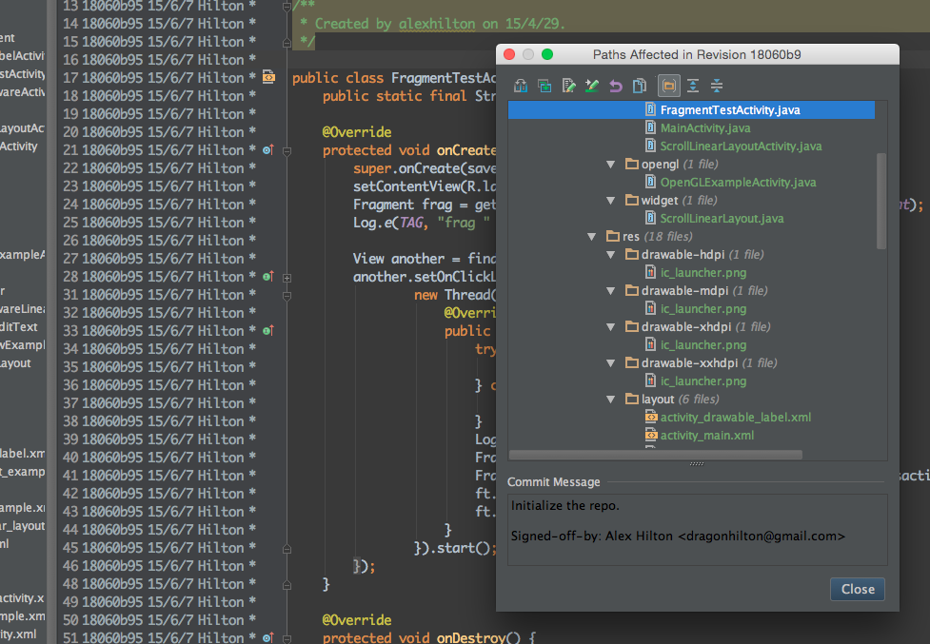The width and height of the screenshot is (930, 644).
Task: Select MainActivity.java in the file tree
Action: click(704, 128)
